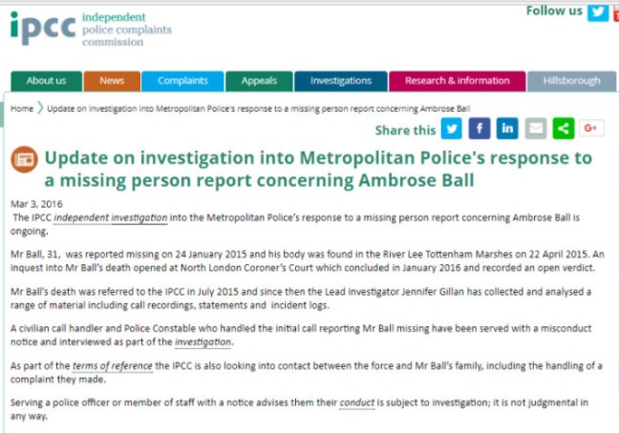Share article on Google Plus
The width and height of the screenshot is (619, 433).
point(591,129)
